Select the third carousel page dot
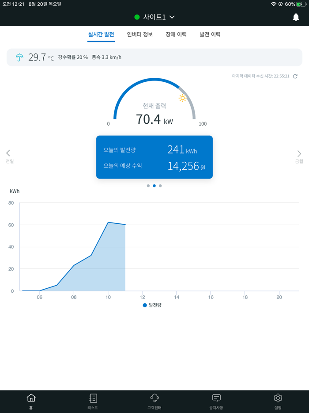This screenshot has height=413, width=309. pyautogui.click(x=160, y=186)
